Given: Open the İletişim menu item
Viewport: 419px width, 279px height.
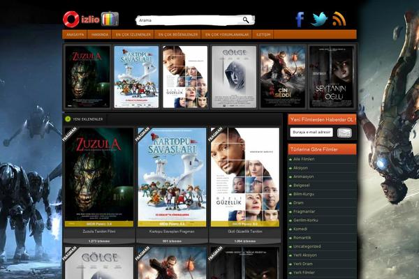Looking at the screenshot, I should point(263,35).
